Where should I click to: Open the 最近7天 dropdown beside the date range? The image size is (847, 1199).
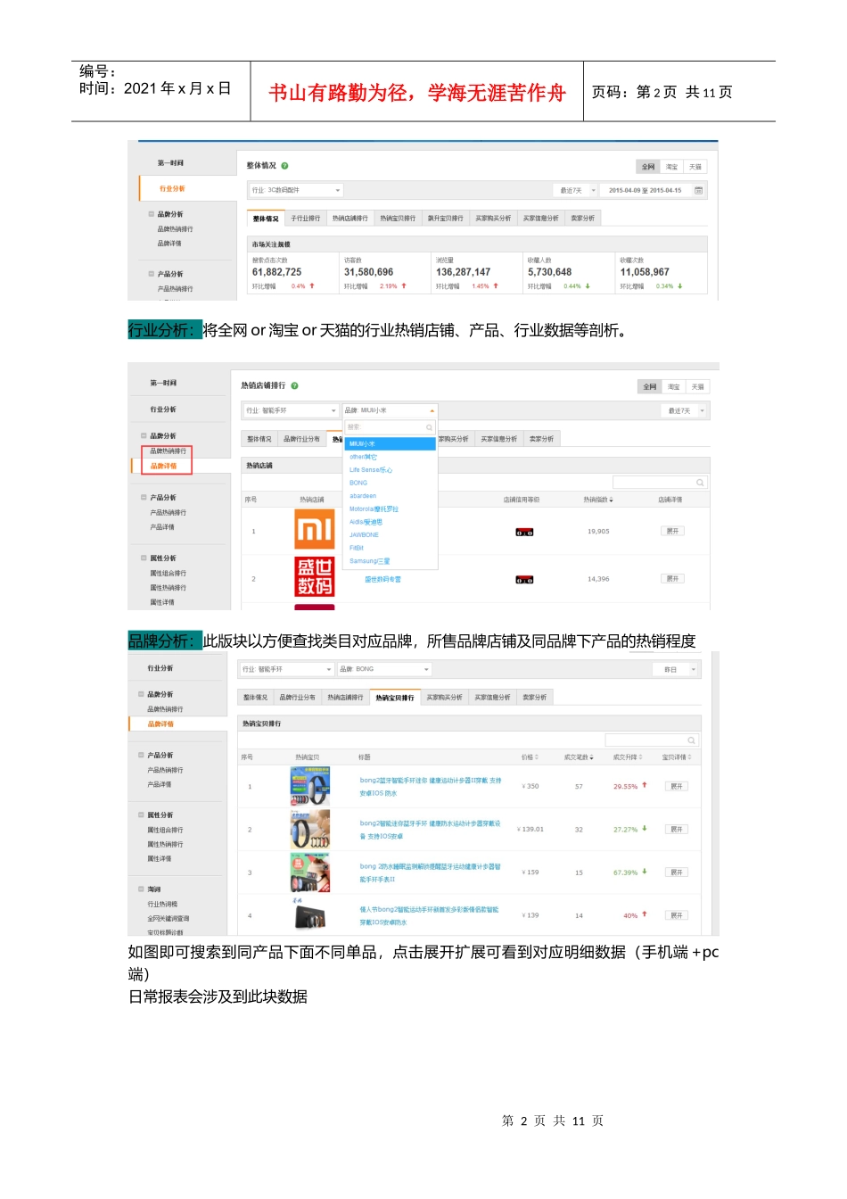click(575, 190)
